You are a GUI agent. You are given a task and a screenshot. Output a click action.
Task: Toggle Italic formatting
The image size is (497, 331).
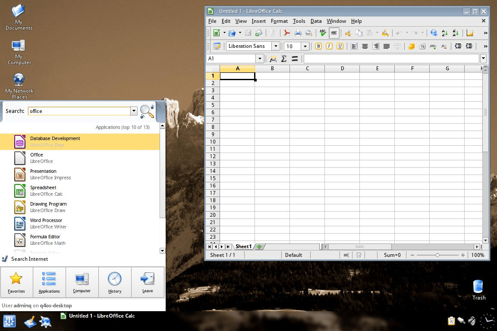pyautogui.click(x=329, y=46)
